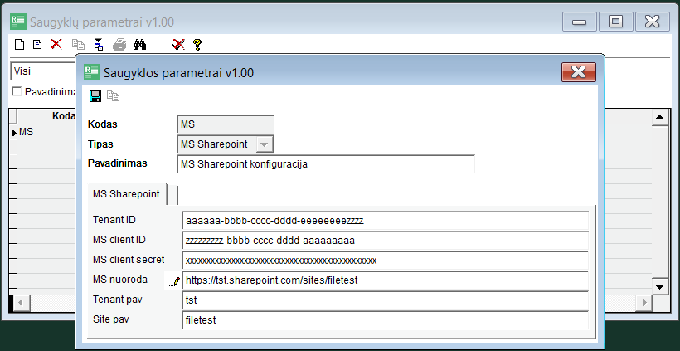Maximize the Saugyklų parametrai window
Image resolution: width=680 pixels, height=351 pixels.
click(616, 22)
